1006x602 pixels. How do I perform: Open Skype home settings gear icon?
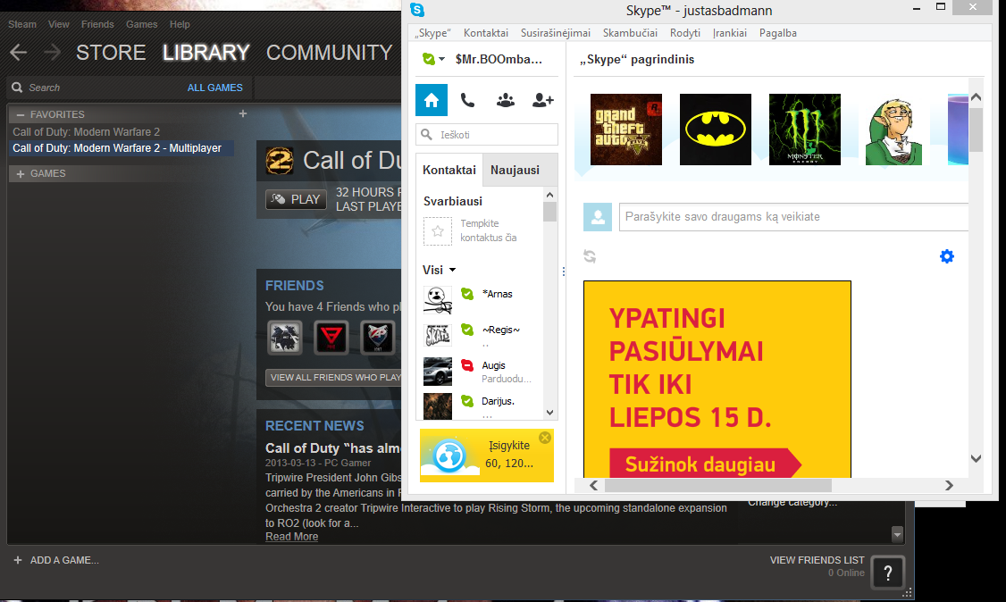[x=947, y=256]
